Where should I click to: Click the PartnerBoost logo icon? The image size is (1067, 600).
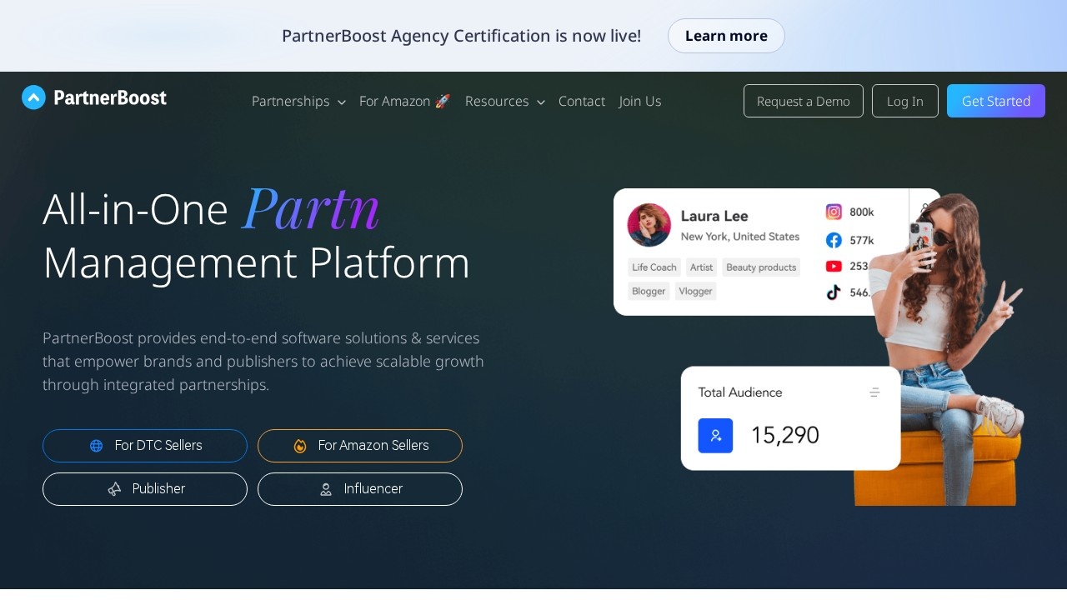pyautogui.click(x=33, y=97)
